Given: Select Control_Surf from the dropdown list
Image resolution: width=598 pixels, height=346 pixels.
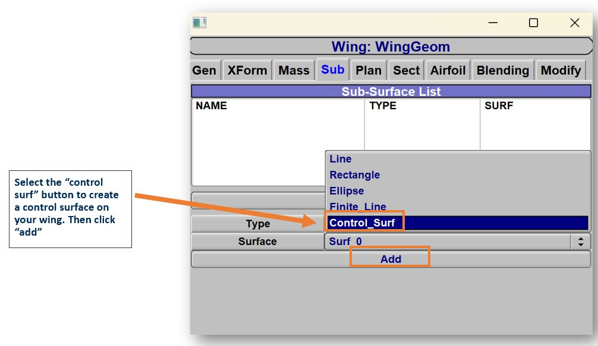Looking at the screenshot, I should pos(363,223).
